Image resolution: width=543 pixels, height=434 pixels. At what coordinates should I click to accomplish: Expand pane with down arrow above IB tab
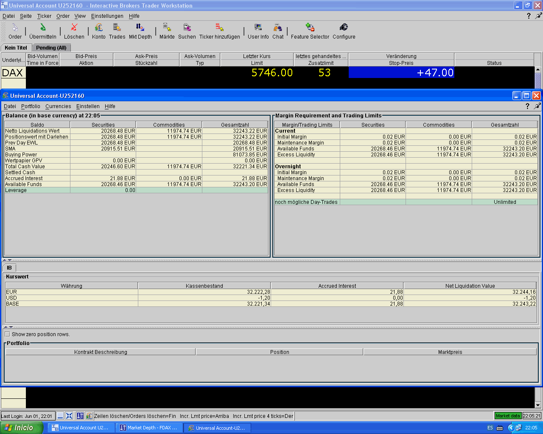click(10, 260)
